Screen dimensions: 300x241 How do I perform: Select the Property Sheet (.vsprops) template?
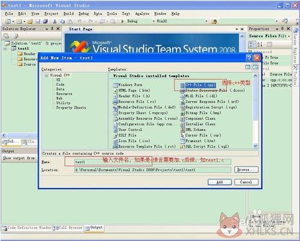140,113
